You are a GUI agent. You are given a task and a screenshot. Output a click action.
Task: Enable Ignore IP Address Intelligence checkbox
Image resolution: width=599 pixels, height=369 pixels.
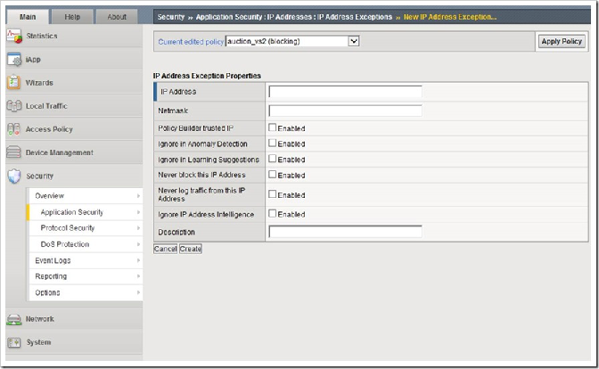(x=273, y=214)
